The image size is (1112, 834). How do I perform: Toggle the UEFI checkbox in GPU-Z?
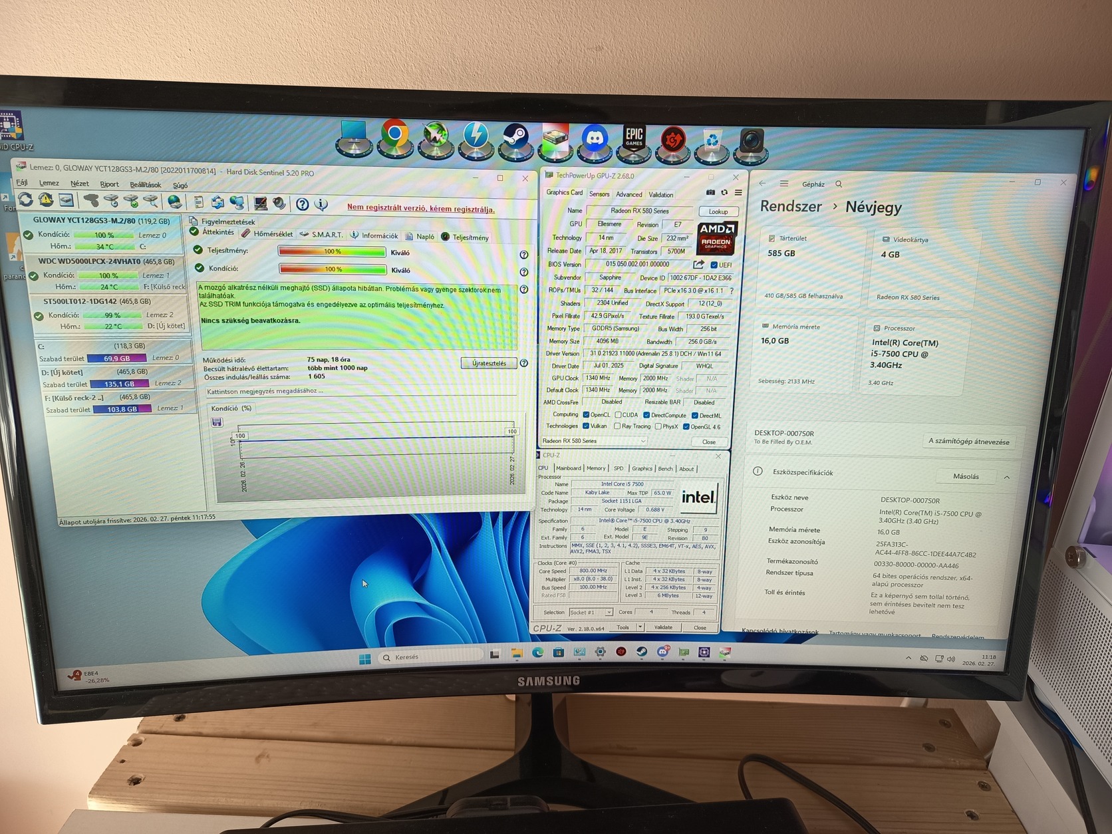click(714, 265)
